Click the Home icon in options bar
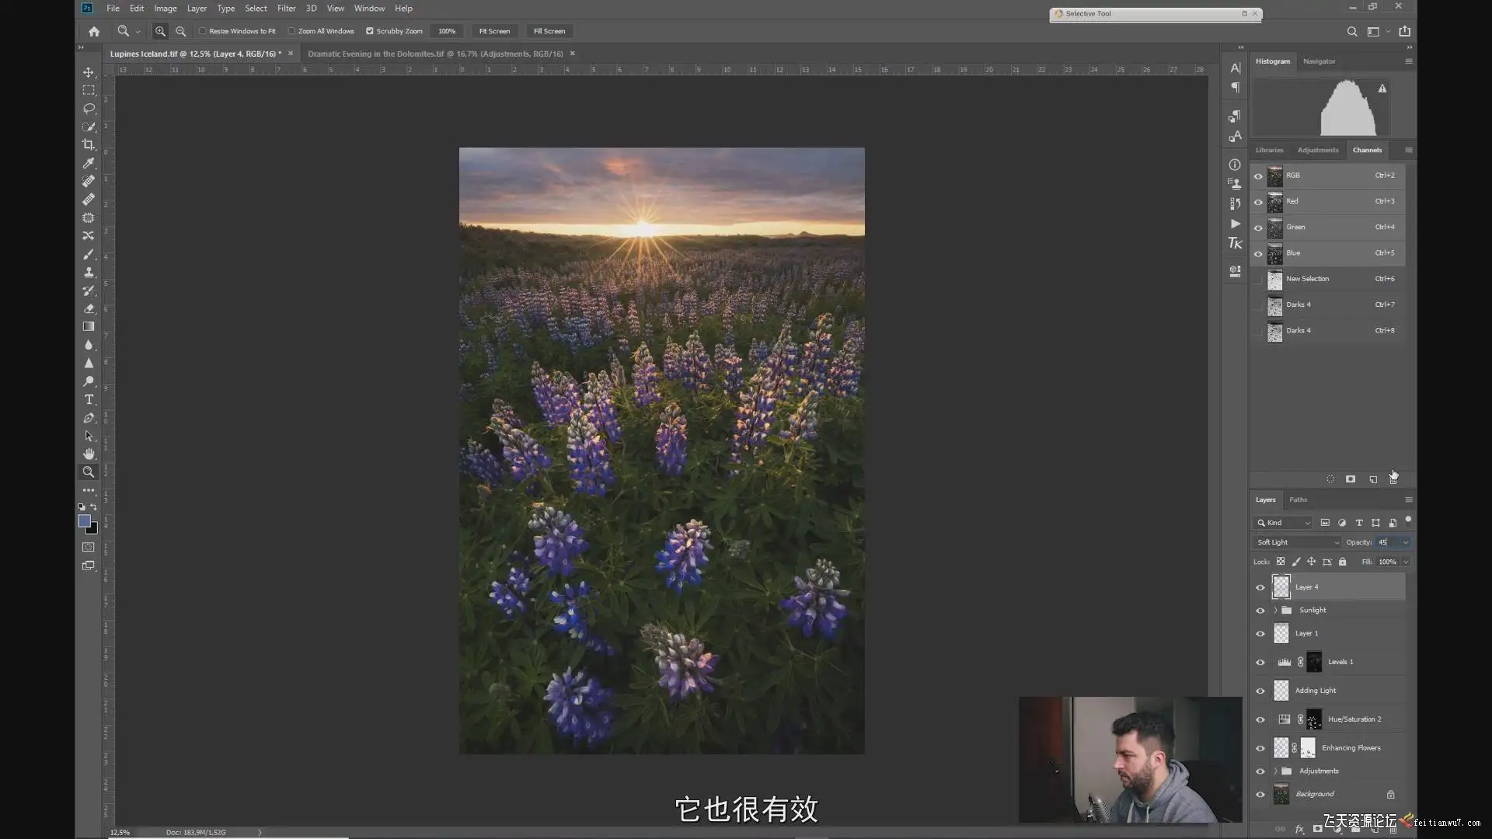The width and height of the screenshot is (1492, 839). 94,31
